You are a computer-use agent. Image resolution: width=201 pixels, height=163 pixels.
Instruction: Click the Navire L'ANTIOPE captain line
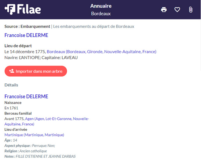point(41,57)
